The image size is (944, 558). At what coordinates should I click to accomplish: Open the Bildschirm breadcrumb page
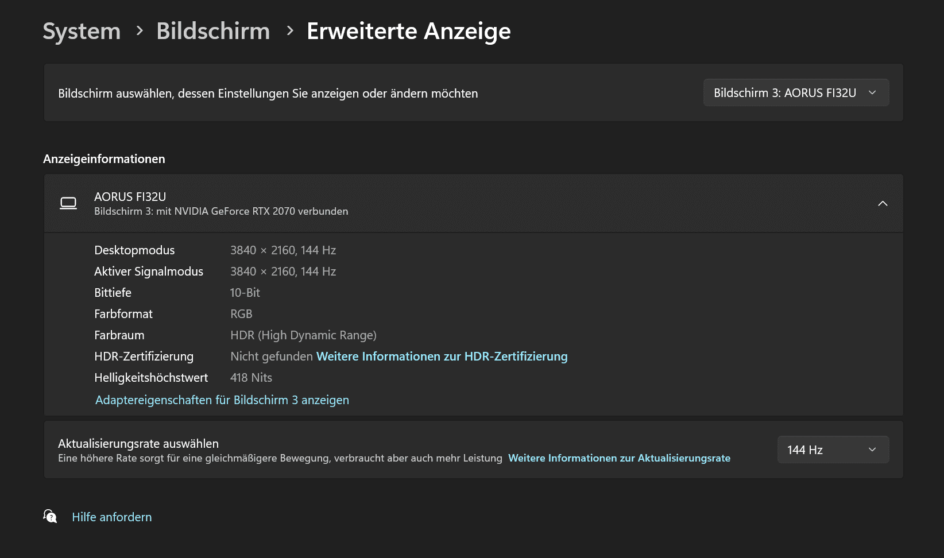pos(213,31)
